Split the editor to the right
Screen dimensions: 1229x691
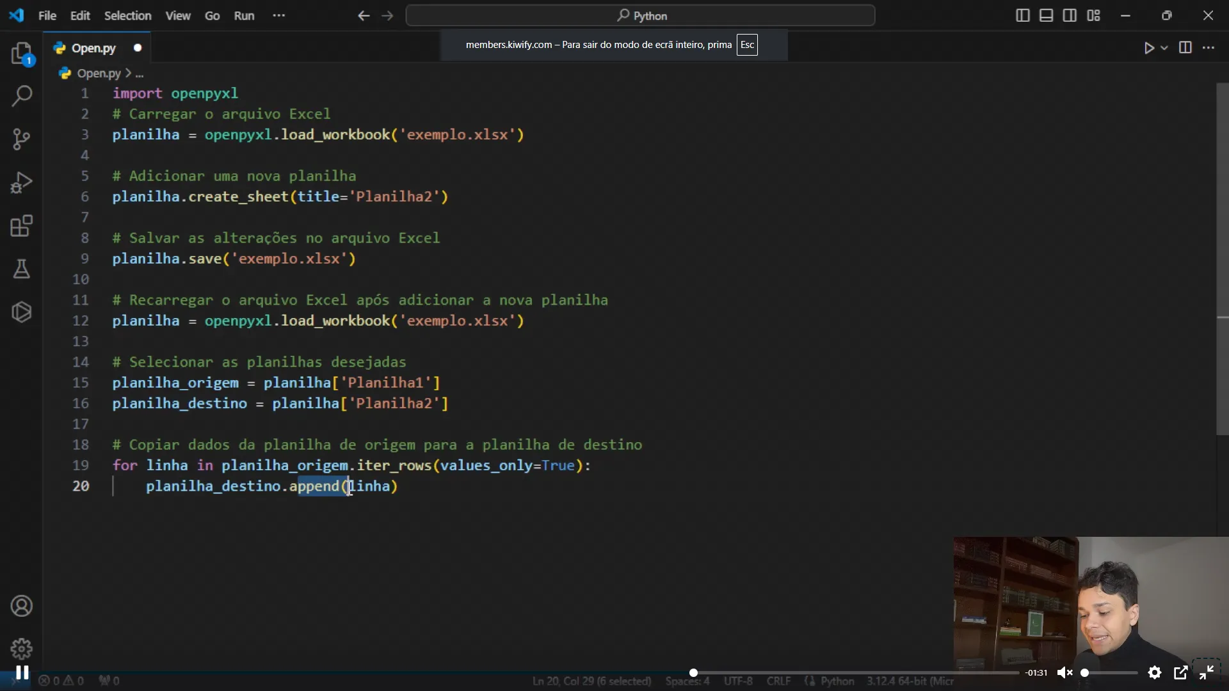pos(1185,48)
